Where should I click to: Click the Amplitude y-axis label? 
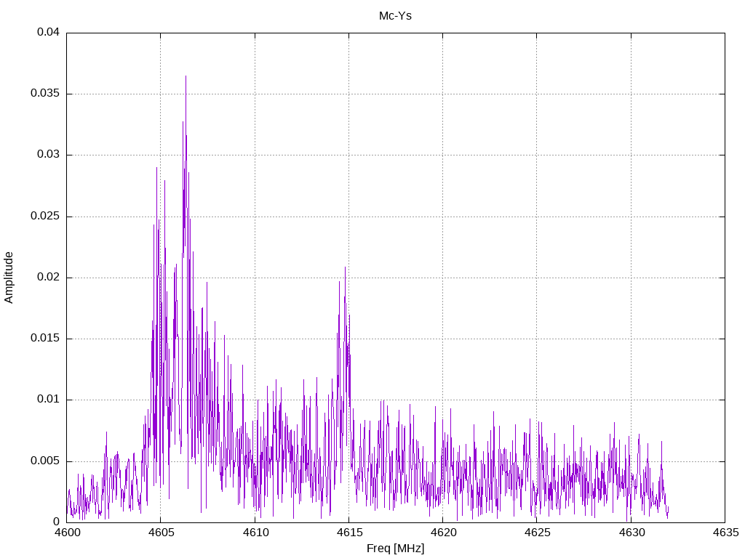(9, 278)
